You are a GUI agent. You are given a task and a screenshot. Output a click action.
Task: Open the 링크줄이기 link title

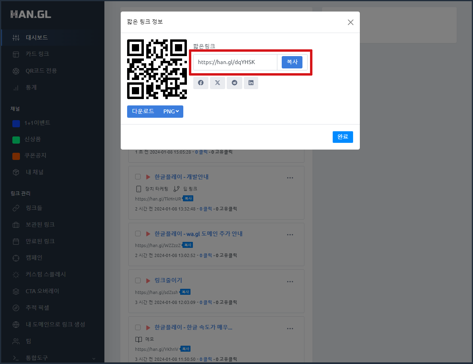(168, 280)
